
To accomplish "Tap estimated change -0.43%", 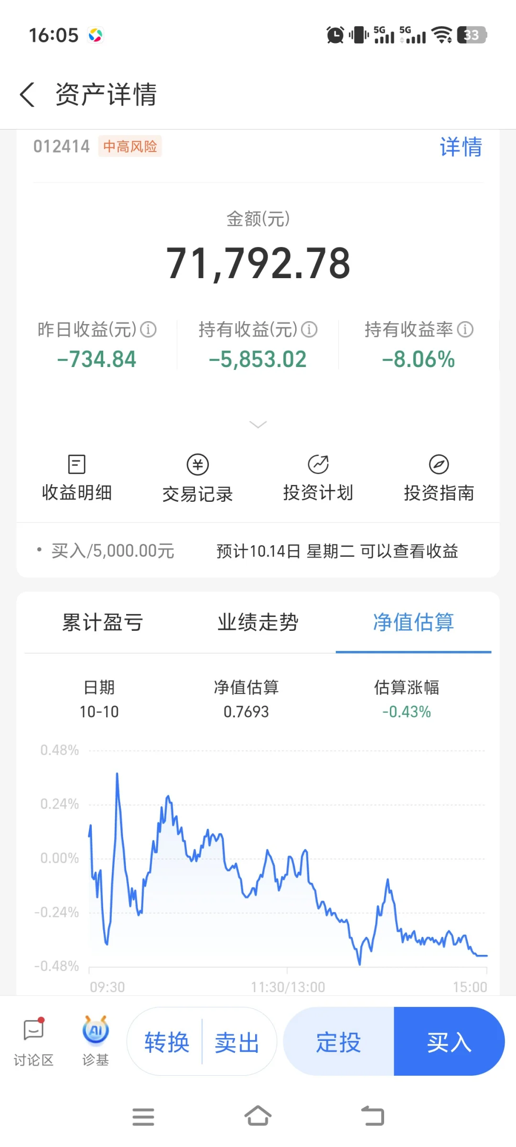I will (407, 712).
